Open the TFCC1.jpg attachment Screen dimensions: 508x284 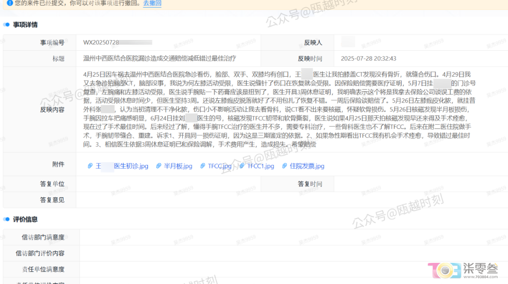(261, 166)
